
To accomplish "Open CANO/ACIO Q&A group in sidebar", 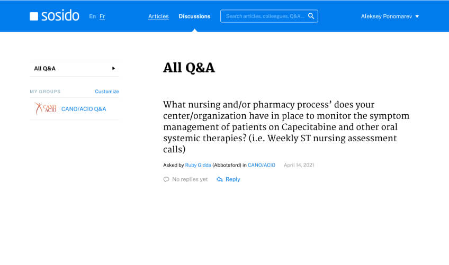I will click(84, 109).
